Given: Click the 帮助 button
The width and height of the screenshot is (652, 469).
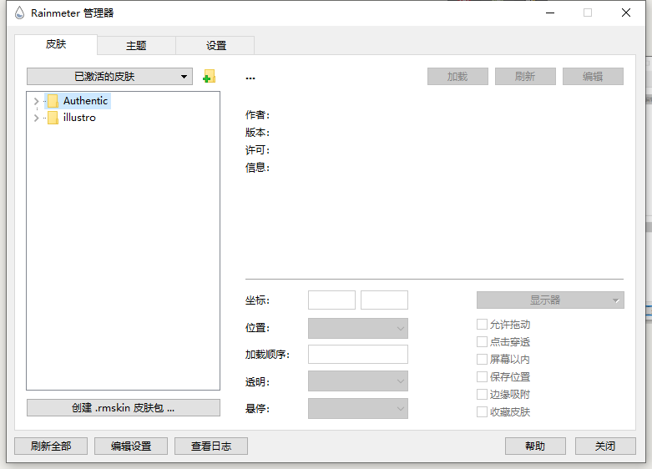Looking at the screenshot, I should coord(535,446).
